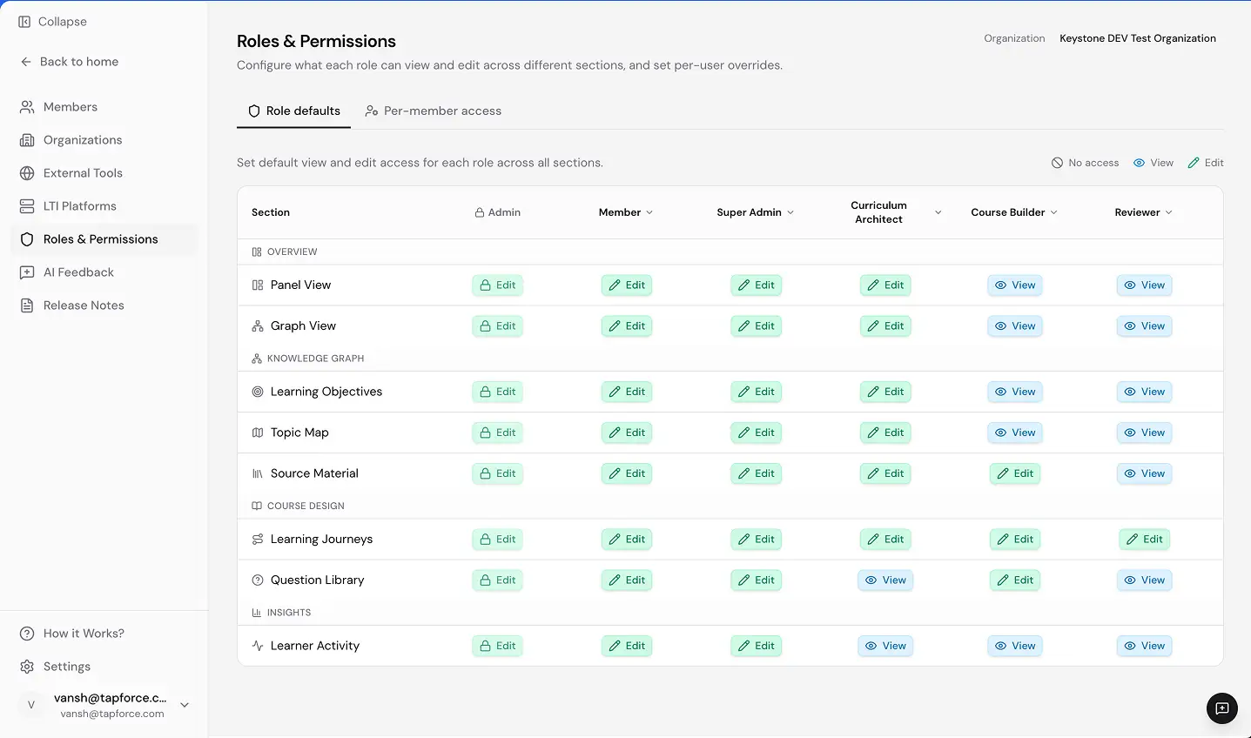
Task: Click the AI Feedback icon in sidebar
Action: tap(27, 272)
